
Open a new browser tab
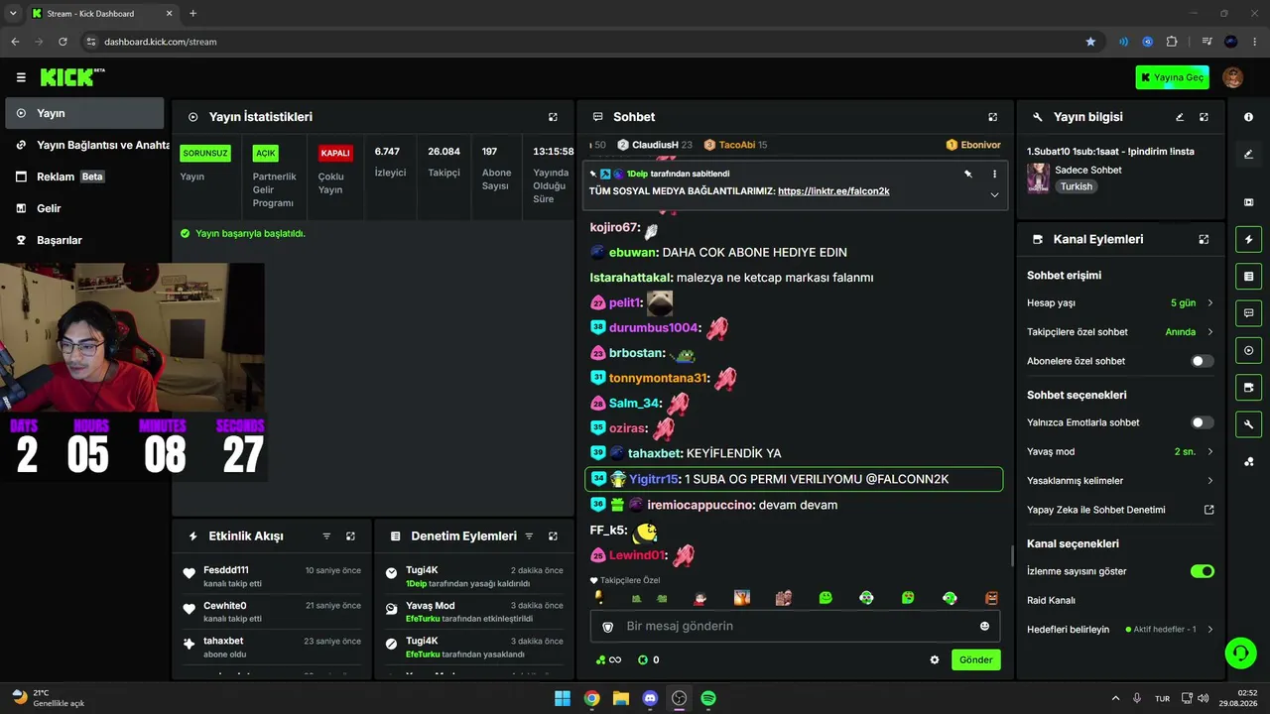(192, 14)
